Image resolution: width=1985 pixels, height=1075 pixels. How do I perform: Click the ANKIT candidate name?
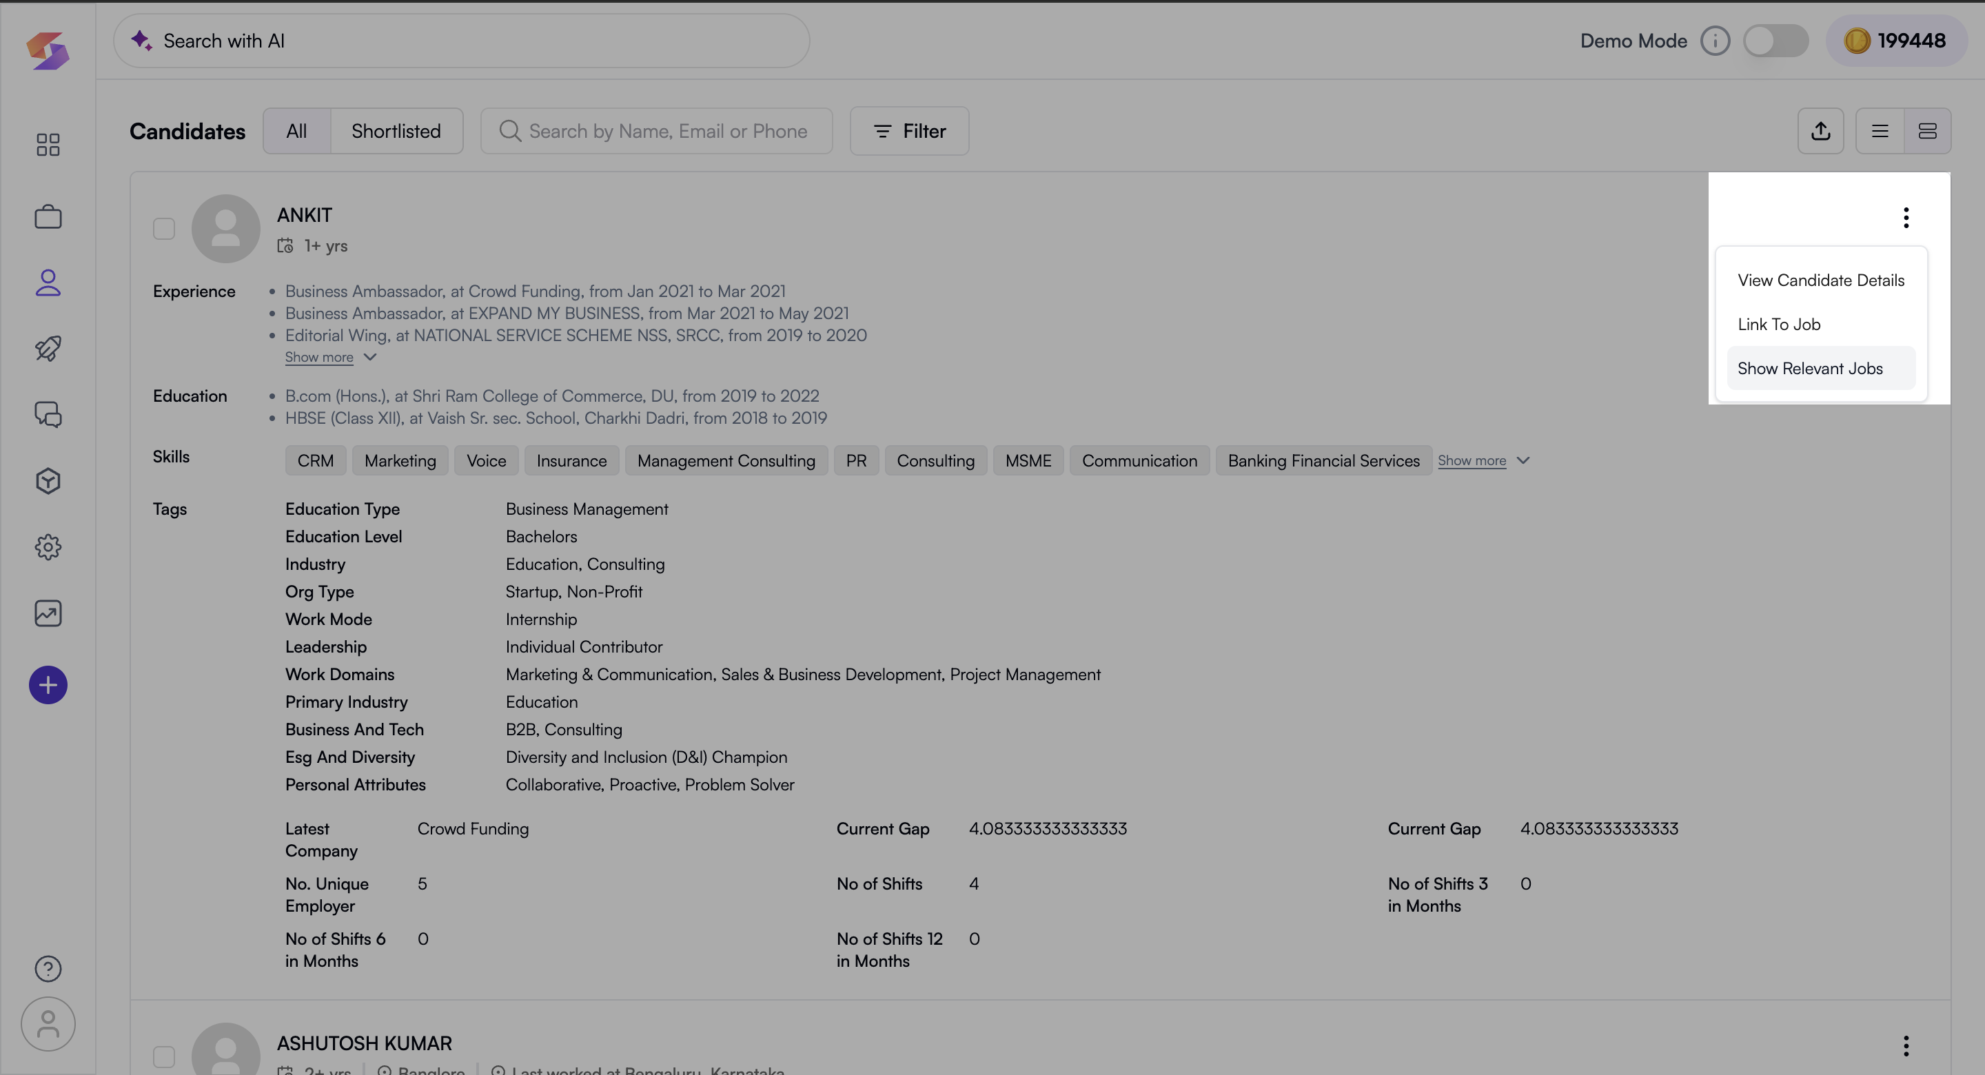click(x=305, y=215)
